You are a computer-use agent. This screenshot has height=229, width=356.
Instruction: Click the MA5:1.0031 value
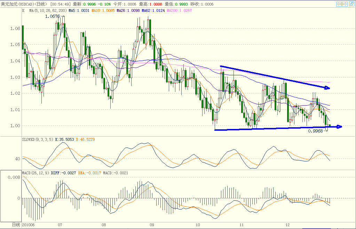(79, 10)
